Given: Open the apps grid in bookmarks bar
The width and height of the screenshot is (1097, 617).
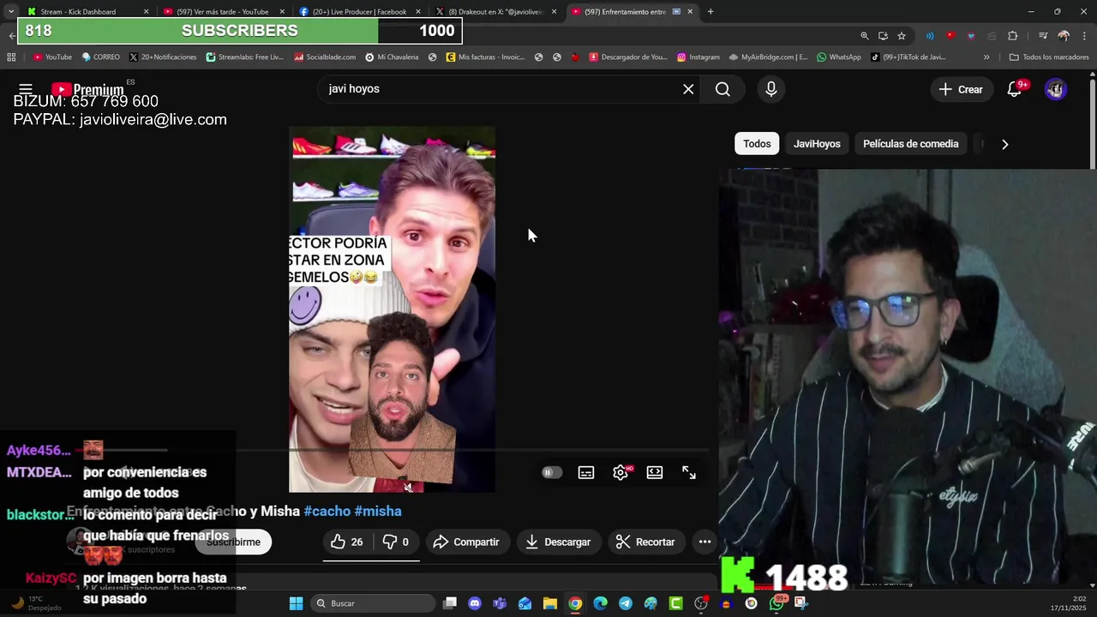Looking at the screenshot, I should [11, 57].
